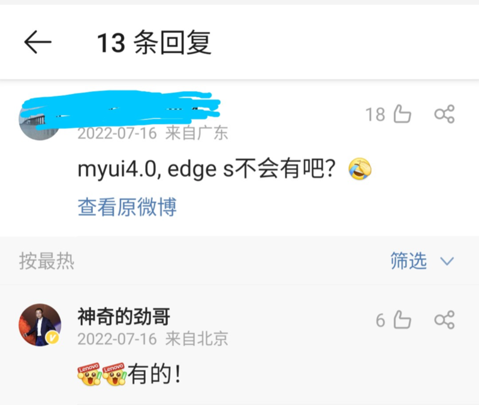Screen dimensions: 479x405
Task: Expand the chevron beside 筛选
Action: point(447,262)
